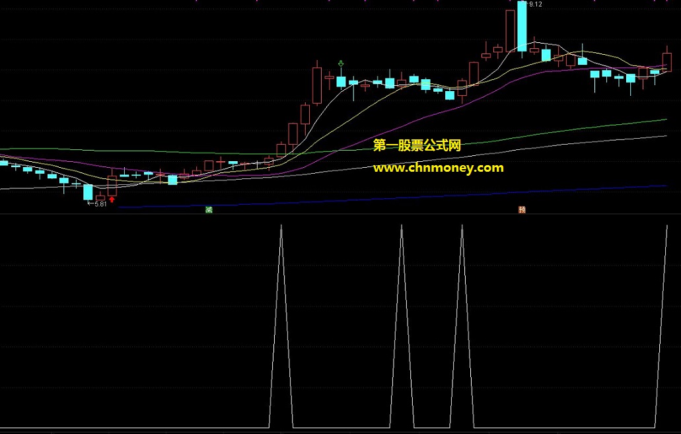Click the first indicator spike peak
Image resolution: width=681 pixels, height=434 pixels.
point(281,226)
